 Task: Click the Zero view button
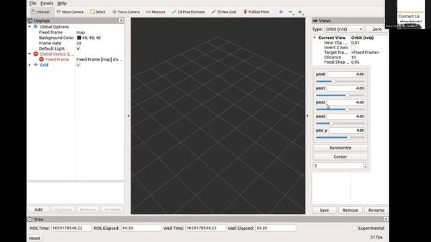click(377, 29)
